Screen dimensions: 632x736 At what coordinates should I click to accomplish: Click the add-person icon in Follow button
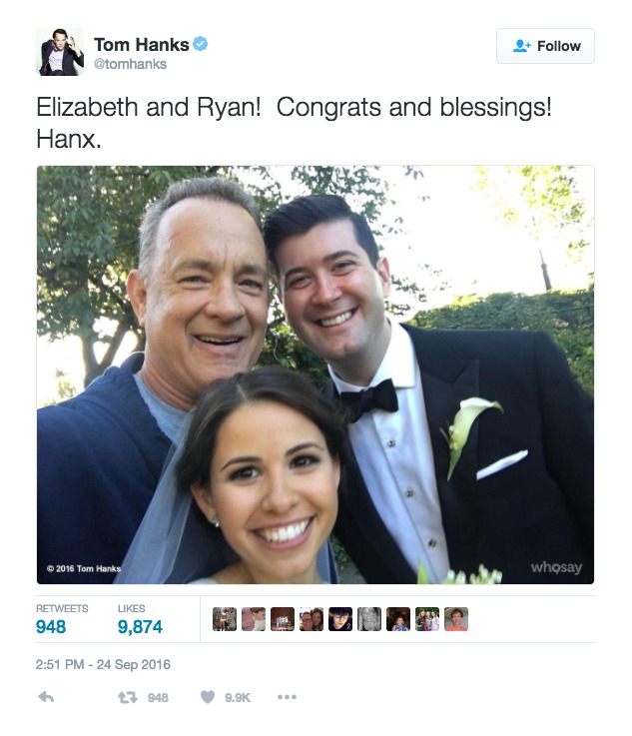[x=522, y=46]
